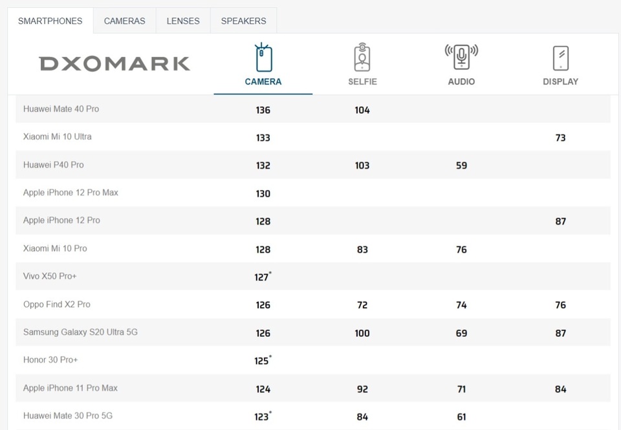This screenshot has height=430, width=621.
Task: Open the Huawei Mate 40 Pro entry
Action: 61,109
